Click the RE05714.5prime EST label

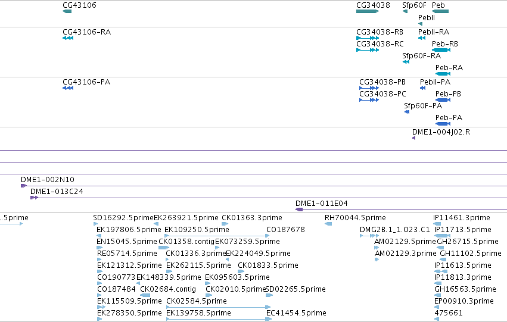click(x=127, y=254)
